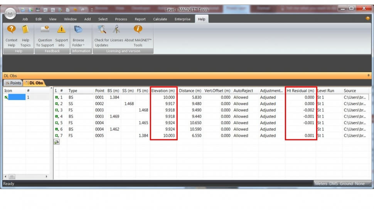Open the Window ribbon tab

click(x=70, y=19)
